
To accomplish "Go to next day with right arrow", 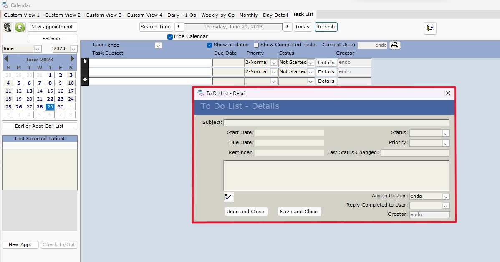I will pos(287,27).
